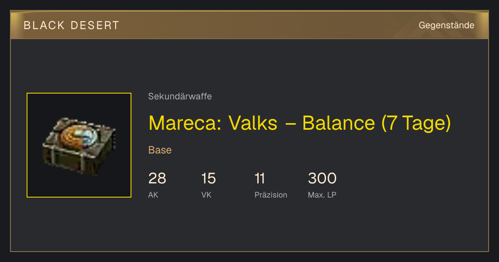The image size is (499, 262).
Task: Click the Max. LP value 300
Action: pyautogui.click(x=322, y=178)
